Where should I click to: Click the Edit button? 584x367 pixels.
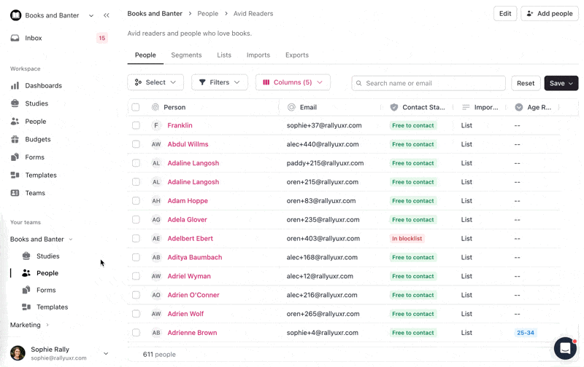coord(505,13)
